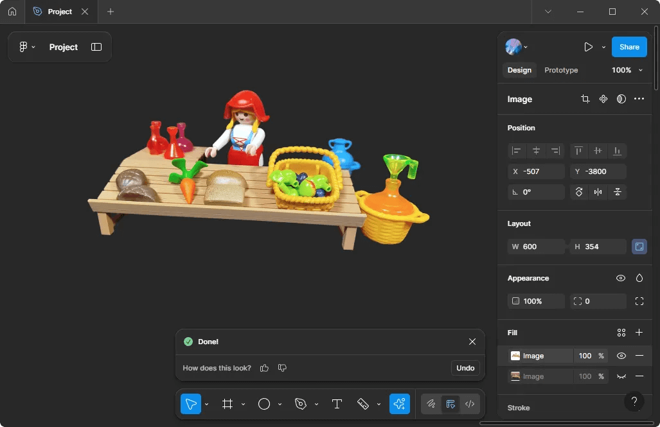Flip the image horizontally
The image size is (660, 427).
pyautogui.click(x=598, y=192)
